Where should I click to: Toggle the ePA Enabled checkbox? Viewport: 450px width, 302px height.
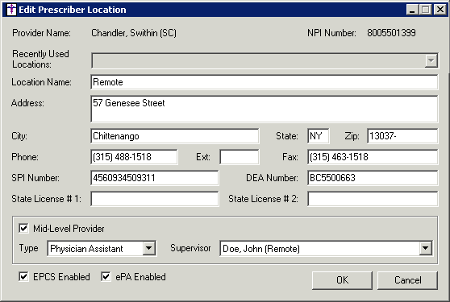106,277
